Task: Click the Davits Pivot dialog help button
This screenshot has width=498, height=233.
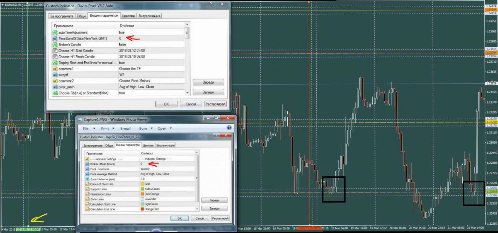Action: [210, 4]
